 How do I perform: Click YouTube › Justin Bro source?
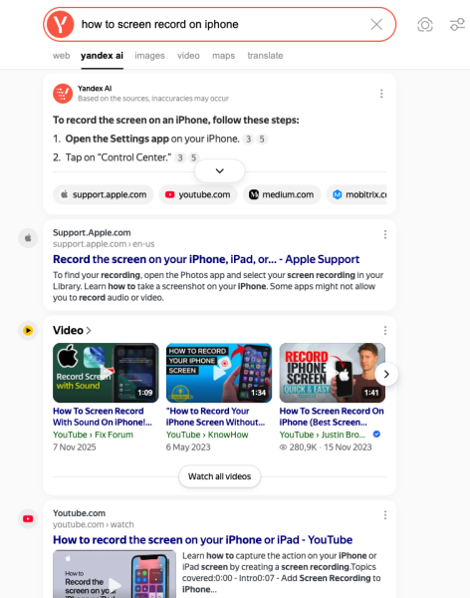(x=323, y=435)
